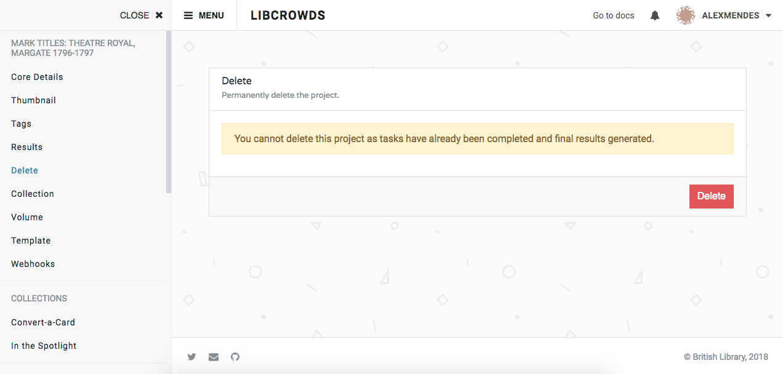Click the ALEXMENDES user avatar

pyautogui.click(x=685, y=15)
